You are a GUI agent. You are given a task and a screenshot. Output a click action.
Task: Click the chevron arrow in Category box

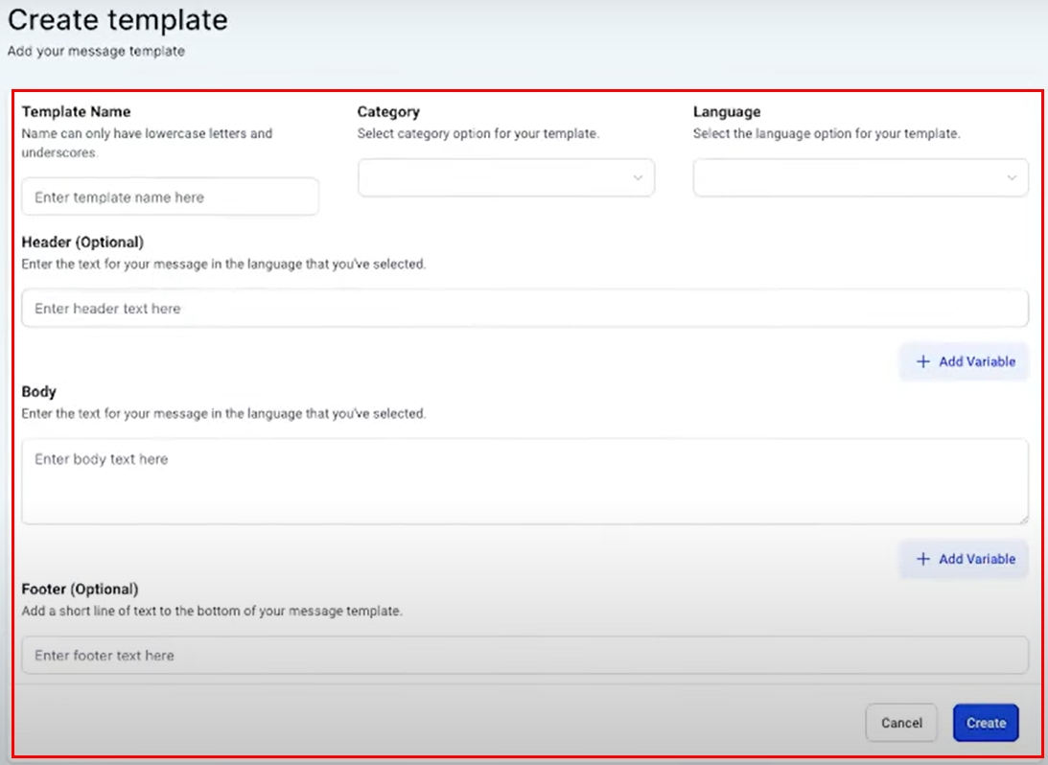point(638,178)
